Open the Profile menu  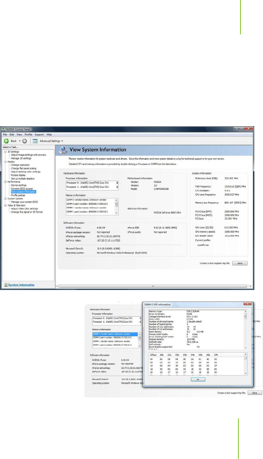click(28, 134)
